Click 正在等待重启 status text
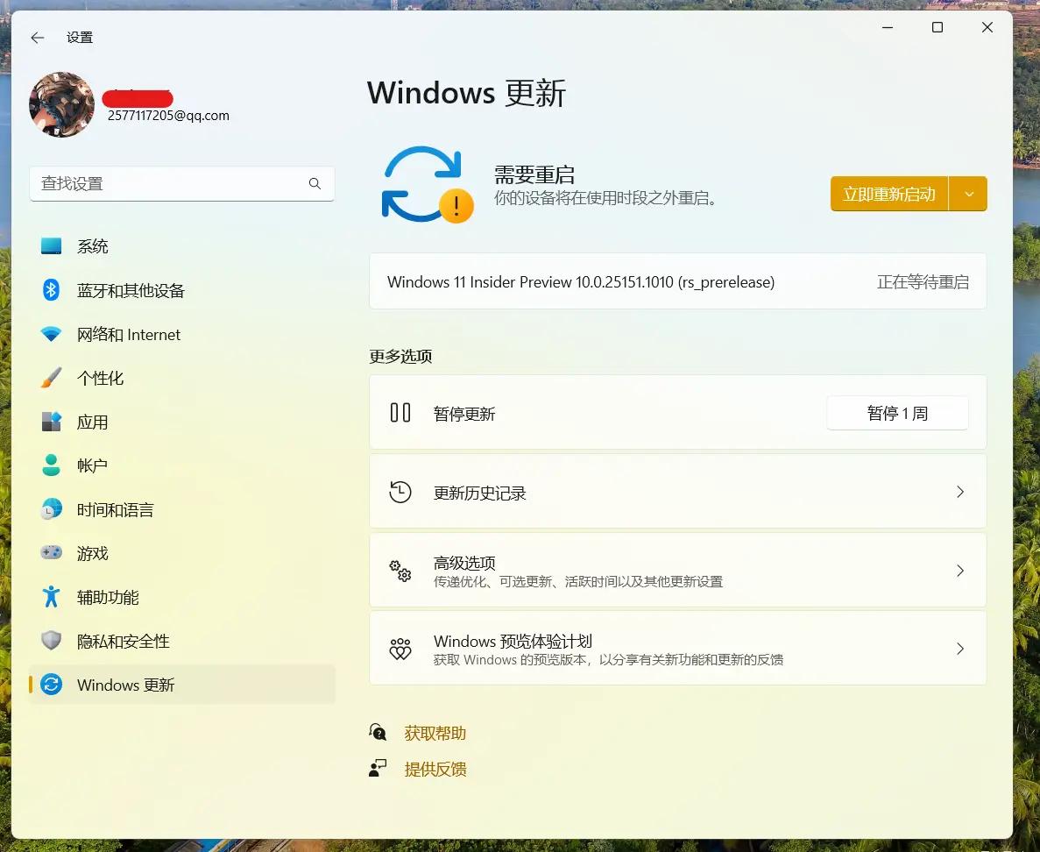 pos(923,282)
